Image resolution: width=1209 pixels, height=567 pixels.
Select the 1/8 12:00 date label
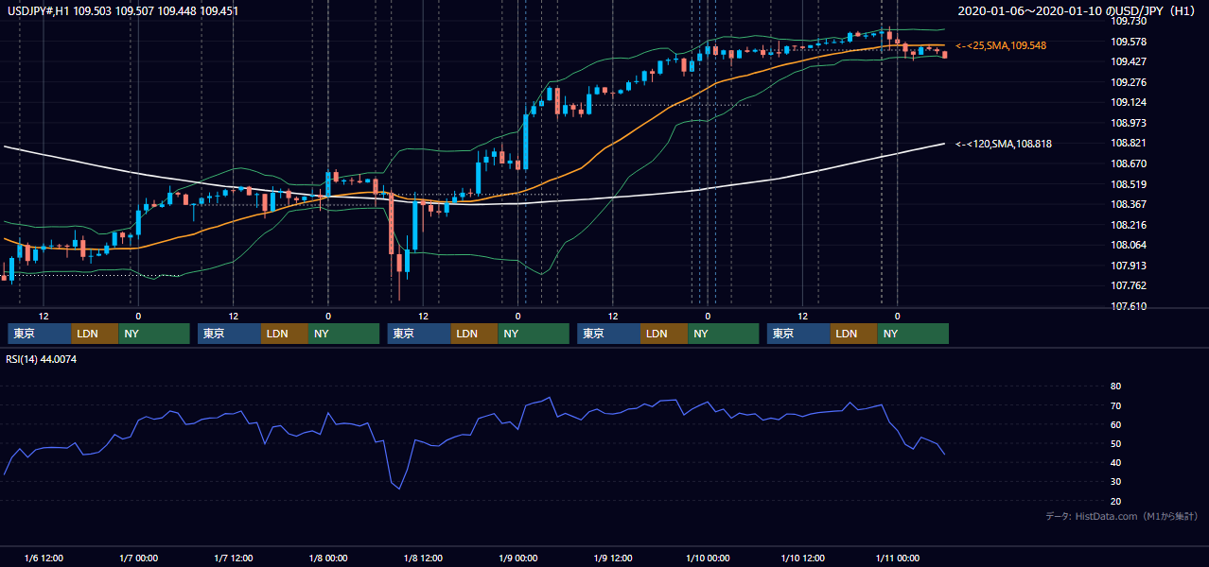(423, 558)
